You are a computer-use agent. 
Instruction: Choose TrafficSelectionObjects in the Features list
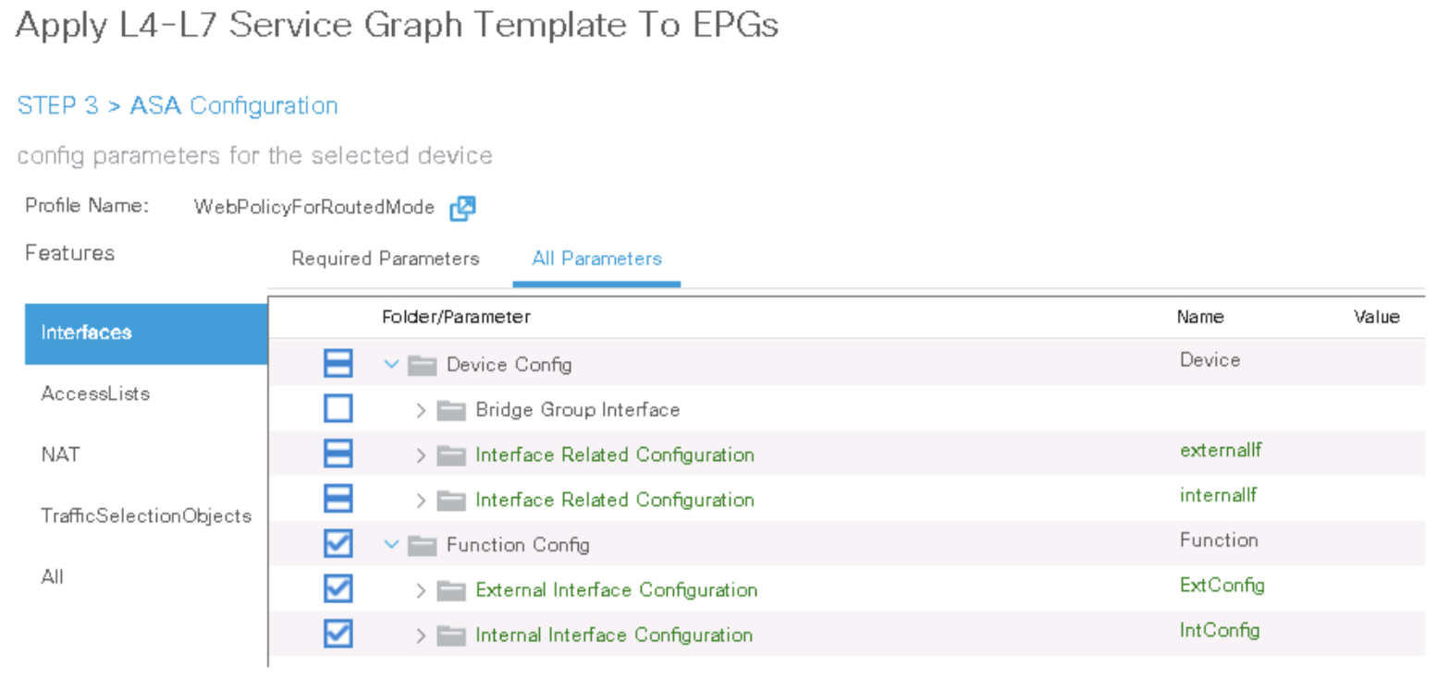coord(146,515)
